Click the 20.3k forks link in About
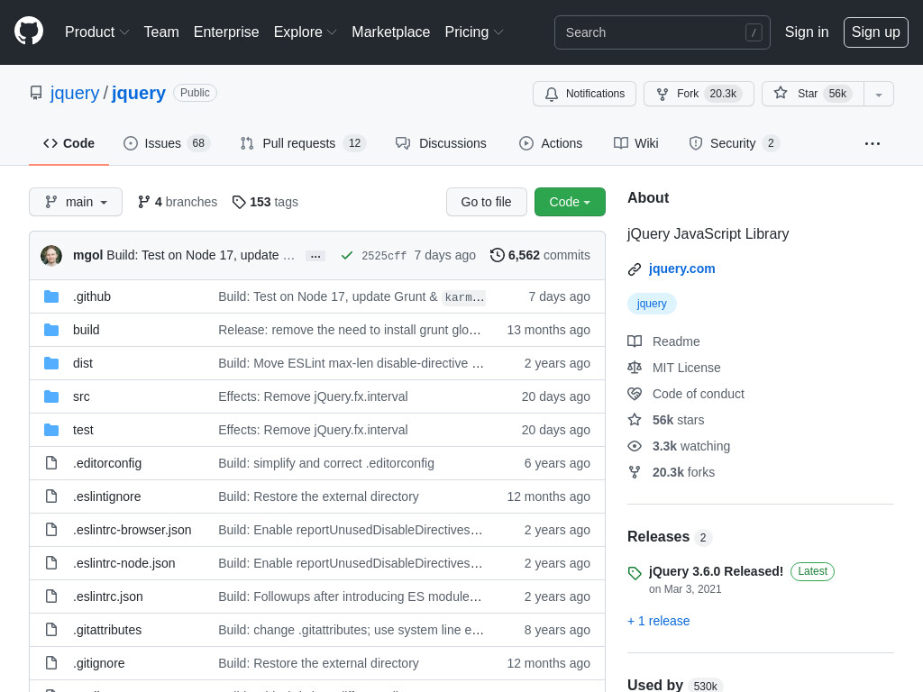Image resolution: width=923 pixels, height=692 pixels. (x=683, y=472)
